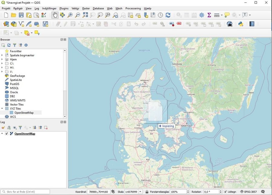
Task: Toggle the Udtegn render checkbox
Action: [225, 192]
